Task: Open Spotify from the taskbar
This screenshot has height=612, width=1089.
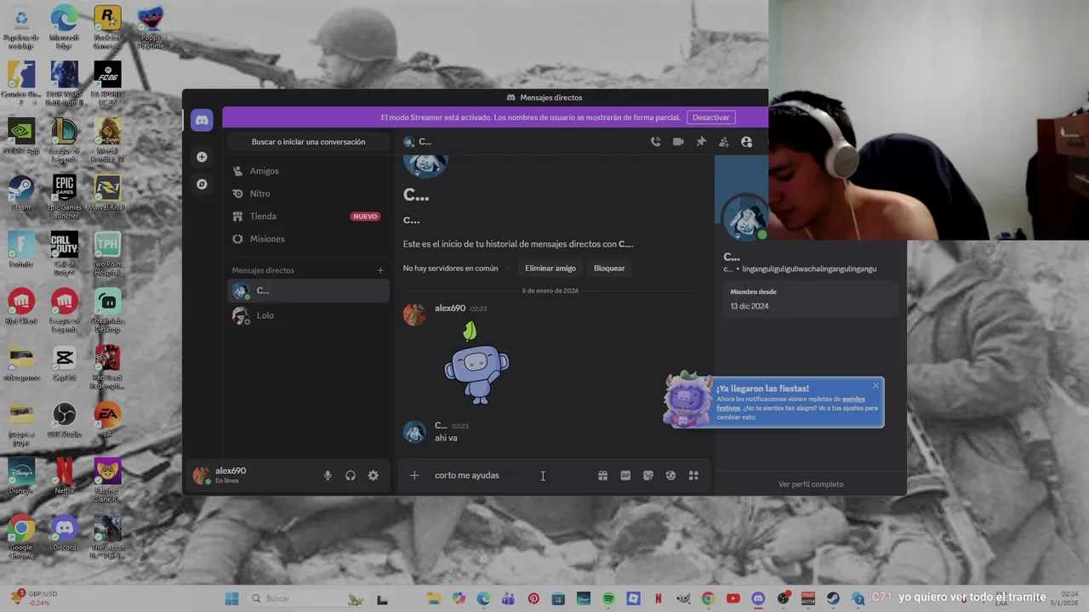Action: pyautogui.click(x=608, y=599)
